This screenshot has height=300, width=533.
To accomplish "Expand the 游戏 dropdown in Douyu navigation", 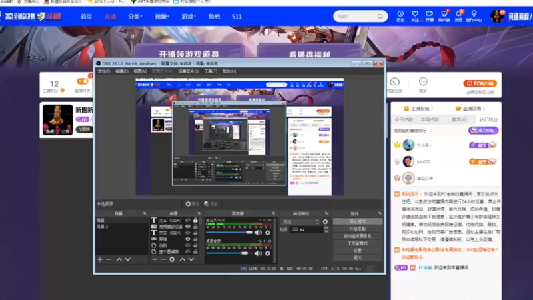I will click(189, 16).
